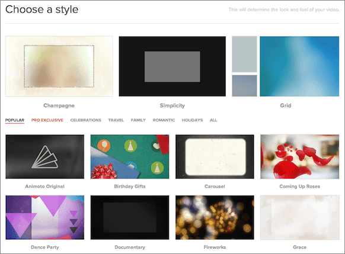Switch to the Holidays tab
Viewport: 345px width, 254px height.
click(x=192, y=120)
